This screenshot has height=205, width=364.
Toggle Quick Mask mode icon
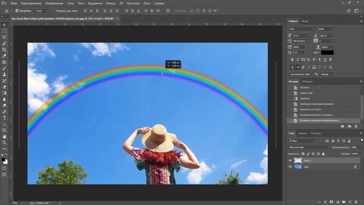click(x=4, y=169)
